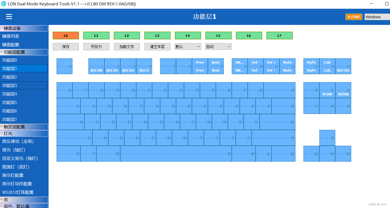Select key 4 labeled BLE:S
This screenshot has width=390, height=208.
click(x=144, y=66)
